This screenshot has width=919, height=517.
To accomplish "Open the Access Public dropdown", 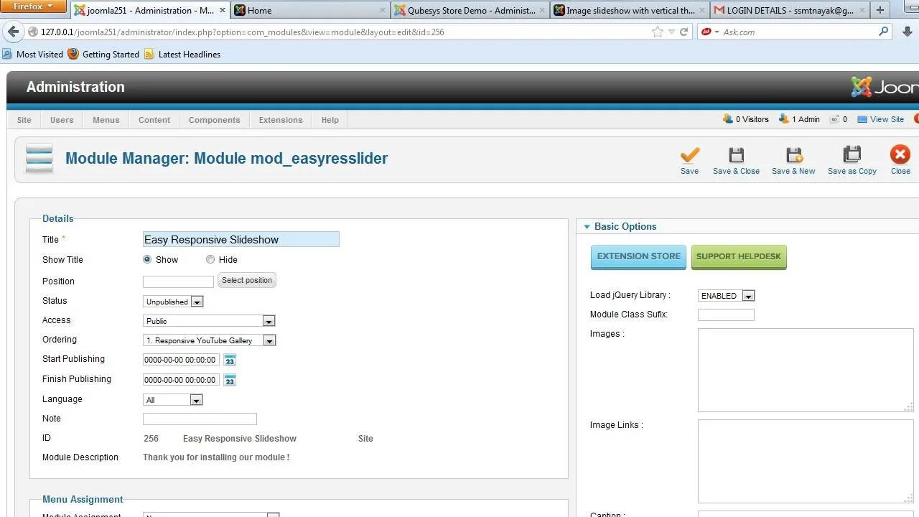I will click(x=209, y=321).
